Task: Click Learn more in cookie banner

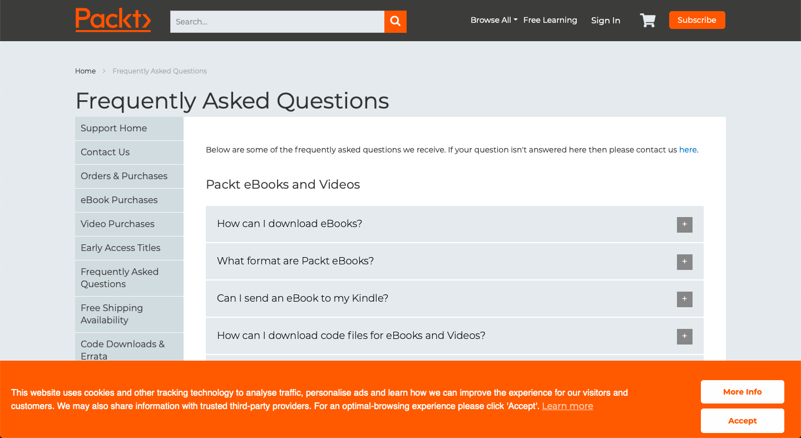Action: tap(567, 406)
